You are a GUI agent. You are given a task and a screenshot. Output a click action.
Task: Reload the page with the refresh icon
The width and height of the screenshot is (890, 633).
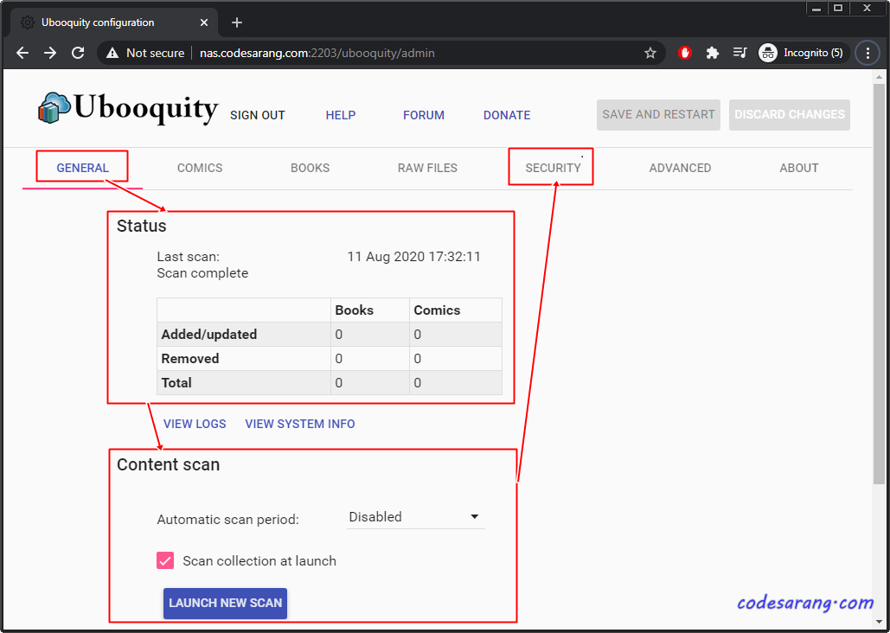pyautogui.click(x=78, y=53)
